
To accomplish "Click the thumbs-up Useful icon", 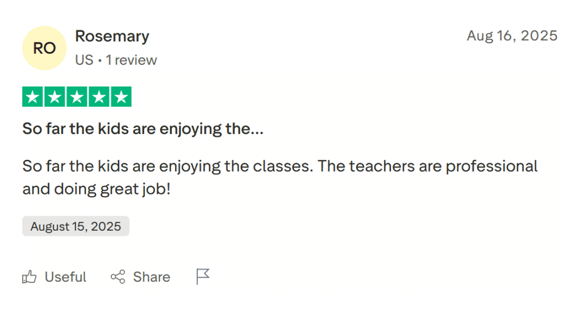I will (x=29, y=277).
